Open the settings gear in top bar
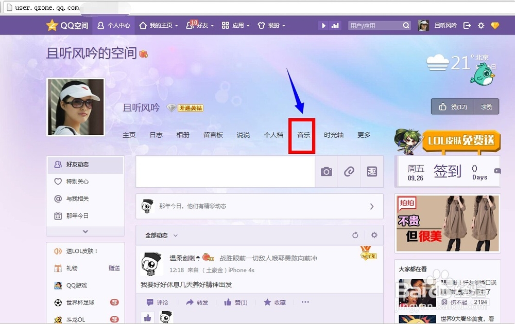The width and height of the screenshot is (515, 324). tap(481, 25)
